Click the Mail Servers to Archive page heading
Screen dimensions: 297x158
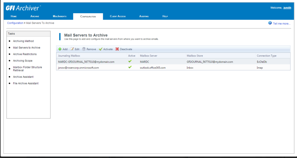tap(86, 35)
